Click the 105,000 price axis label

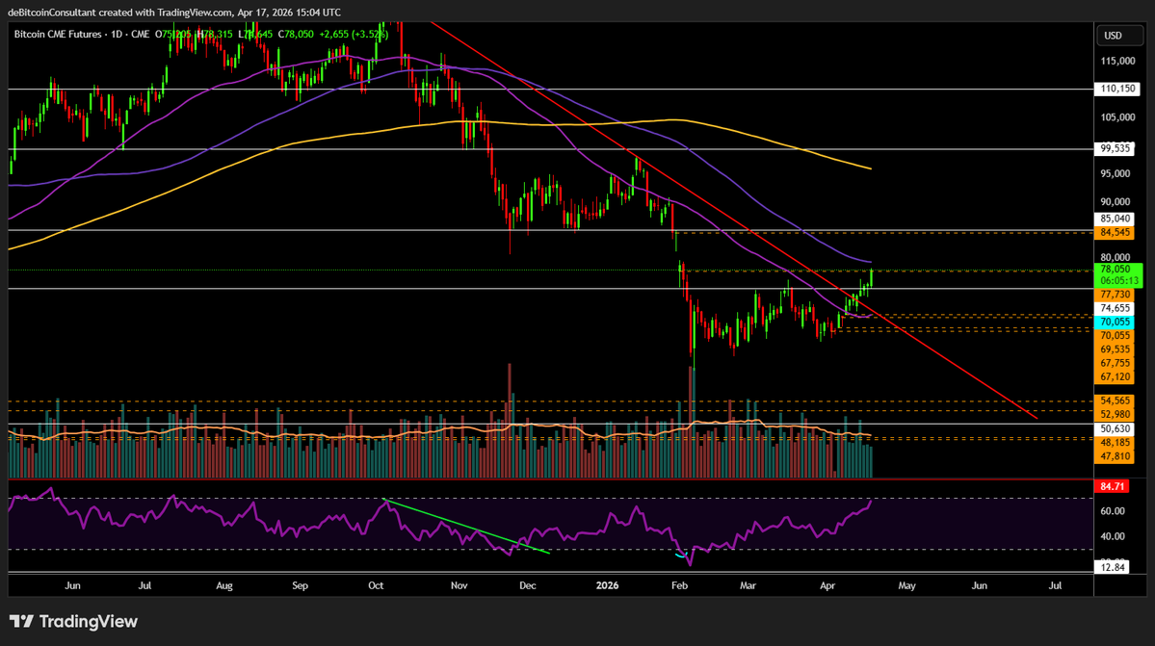point(1117,117)
